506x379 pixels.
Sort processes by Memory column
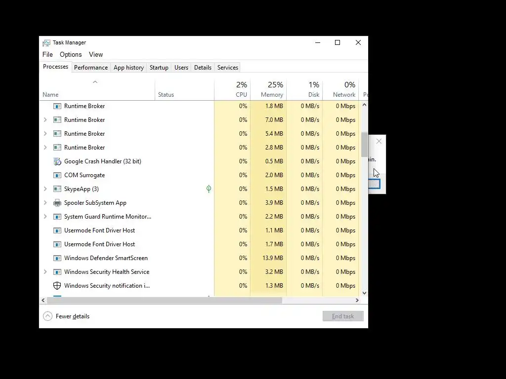[x=268, y=89]
